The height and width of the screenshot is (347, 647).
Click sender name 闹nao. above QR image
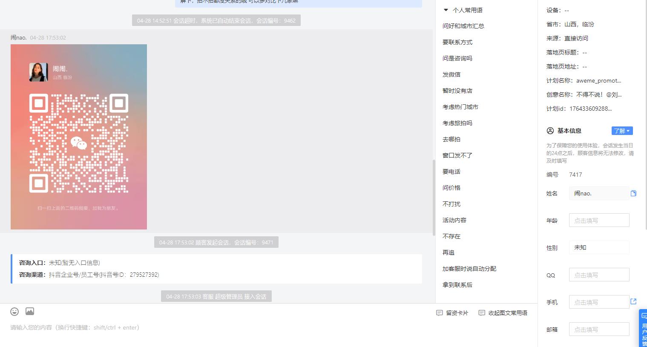pos(19,37)
